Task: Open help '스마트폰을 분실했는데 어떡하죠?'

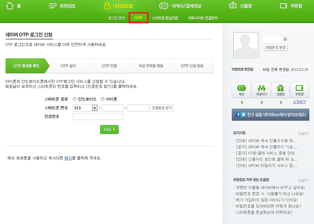Action: tap(264, 212)
